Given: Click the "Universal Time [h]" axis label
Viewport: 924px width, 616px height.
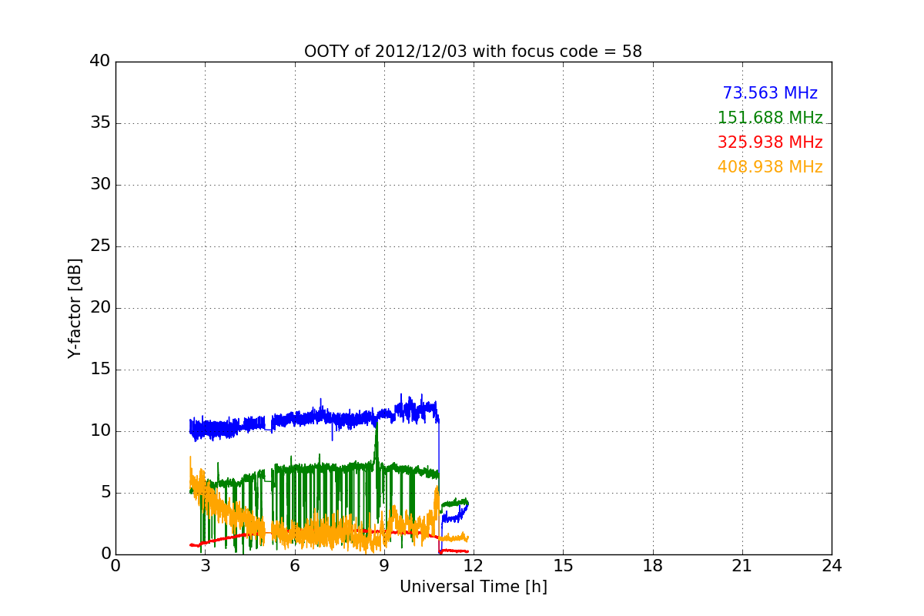Looking at the screenshot, I should (473, 587).
